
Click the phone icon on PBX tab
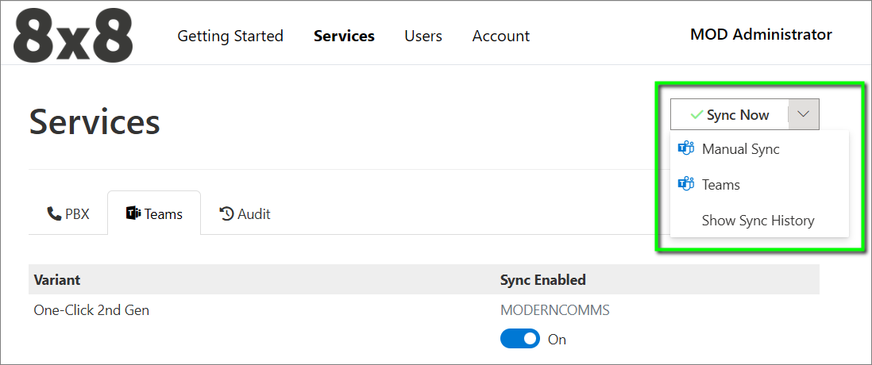pos(54,213)
